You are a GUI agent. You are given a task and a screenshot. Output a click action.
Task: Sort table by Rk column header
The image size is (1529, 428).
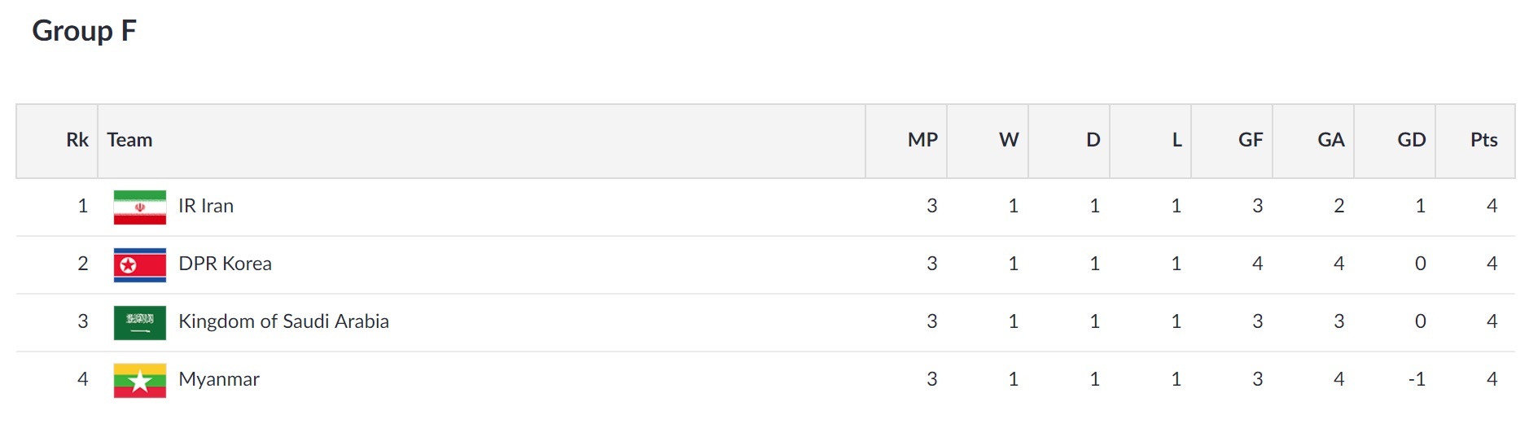click(77, 140)
